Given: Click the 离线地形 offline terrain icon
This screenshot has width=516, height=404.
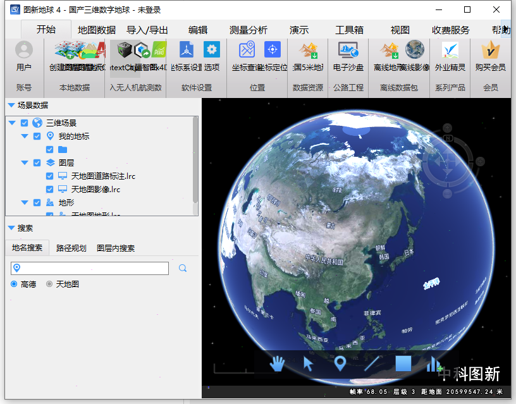Looking at the screenshot, I should pos(390,50).
